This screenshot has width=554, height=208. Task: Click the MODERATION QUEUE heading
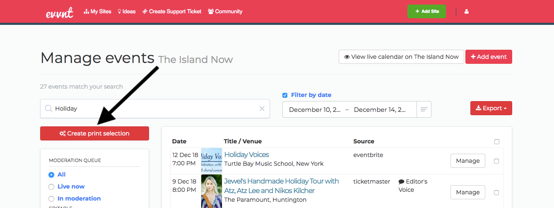(75, 160)
